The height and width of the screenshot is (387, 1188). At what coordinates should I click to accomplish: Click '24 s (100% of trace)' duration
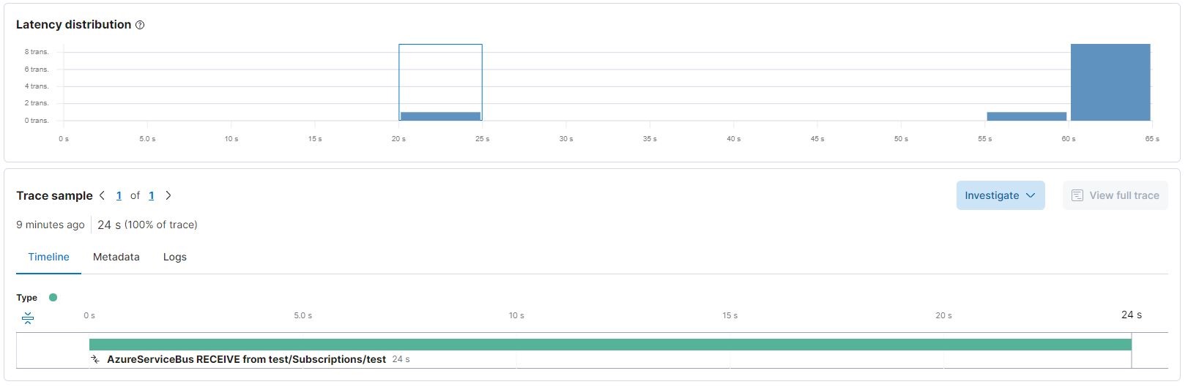147,225
